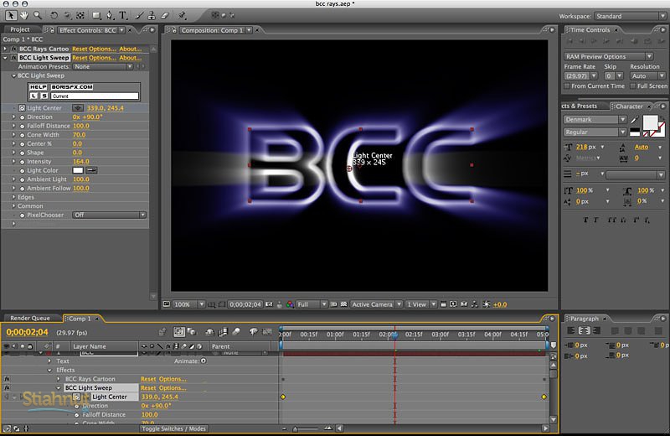Click the Character panel eyedropper
Screen dimensions: 670x436
(635, 120)
